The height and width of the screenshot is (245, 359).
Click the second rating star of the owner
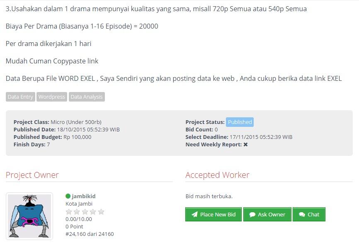click(77, 212)
